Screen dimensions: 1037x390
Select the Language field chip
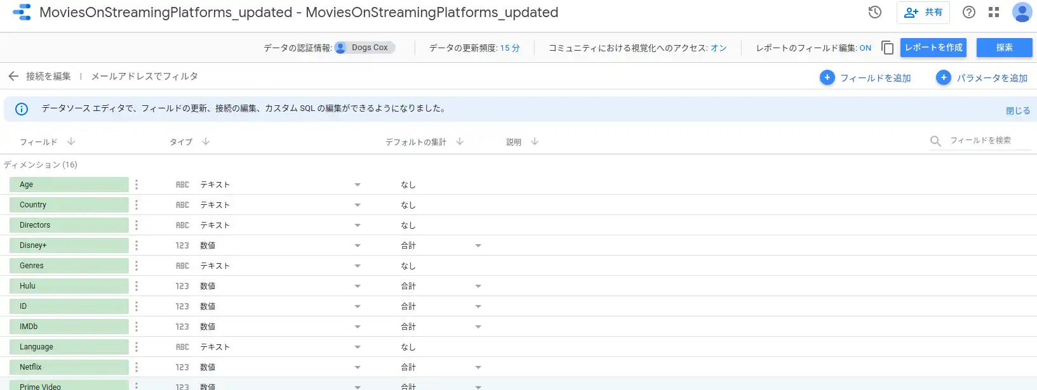(x=69, y=347)
